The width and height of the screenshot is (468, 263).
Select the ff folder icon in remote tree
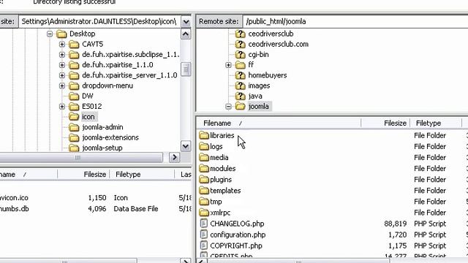point(241,65)
